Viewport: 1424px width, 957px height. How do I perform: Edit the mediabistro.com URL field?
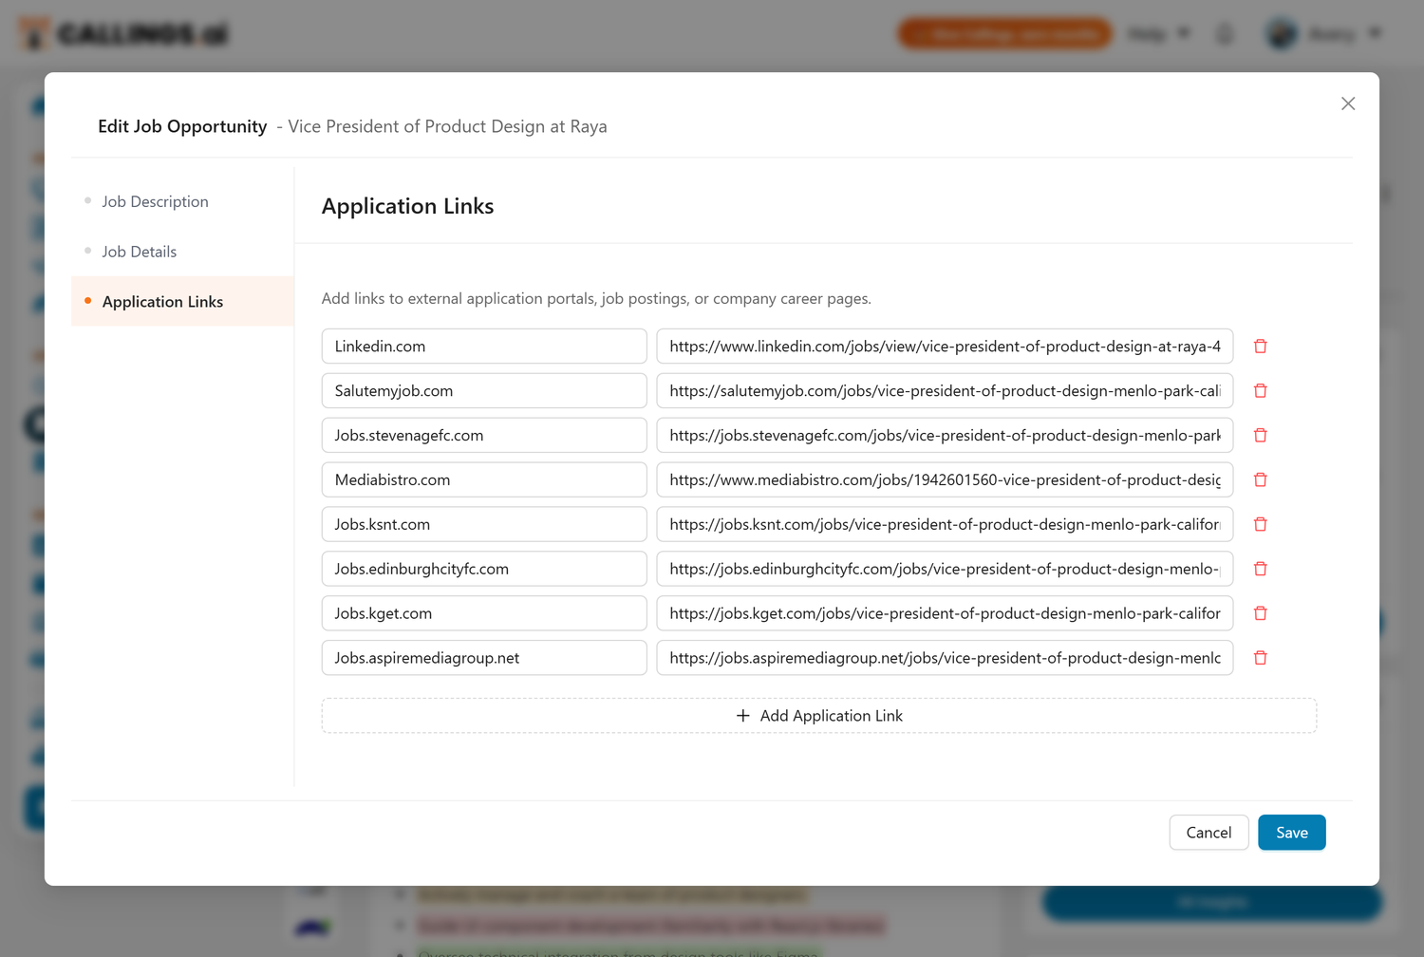pos(945,480)
